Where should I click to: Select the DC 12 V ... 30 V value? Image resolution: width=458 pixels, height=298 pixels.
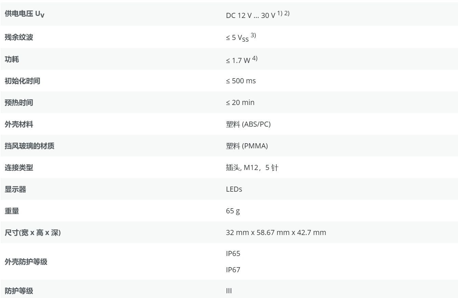click(x=250, y=16)
